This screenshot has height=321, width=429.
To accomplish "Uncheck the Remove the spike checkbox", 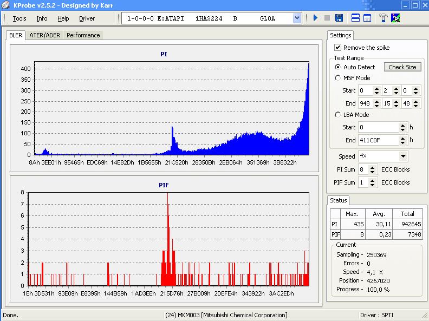I will click(x=338, y=48).
